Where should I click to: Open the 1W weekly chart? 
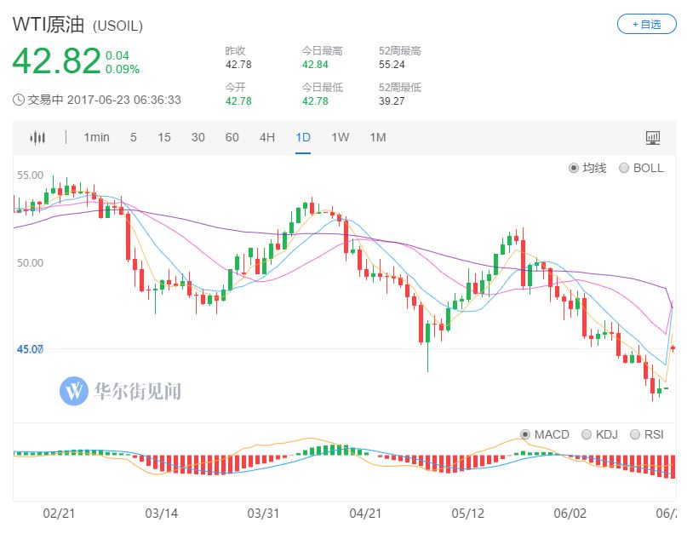point(341,137)
